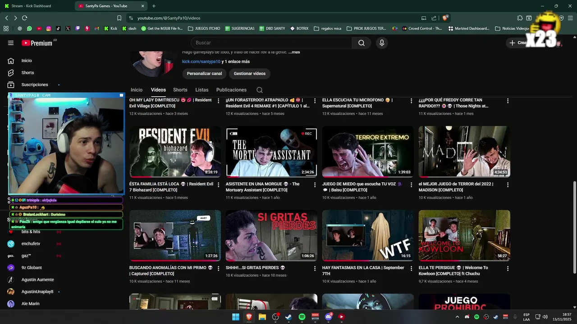Open kick.com/santypa10 channel link
The image size is (577, 324).
point(201,62)
